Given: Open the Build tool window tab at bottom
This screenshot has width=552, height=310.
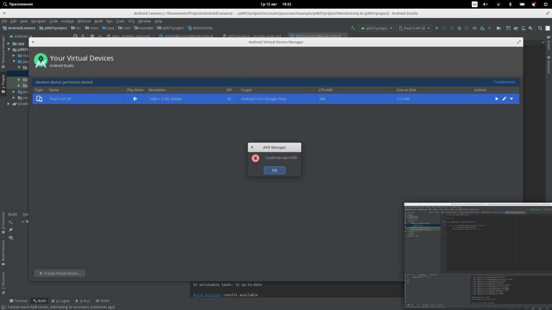Looking at the screenshot, I should click(x=39, y=301).
